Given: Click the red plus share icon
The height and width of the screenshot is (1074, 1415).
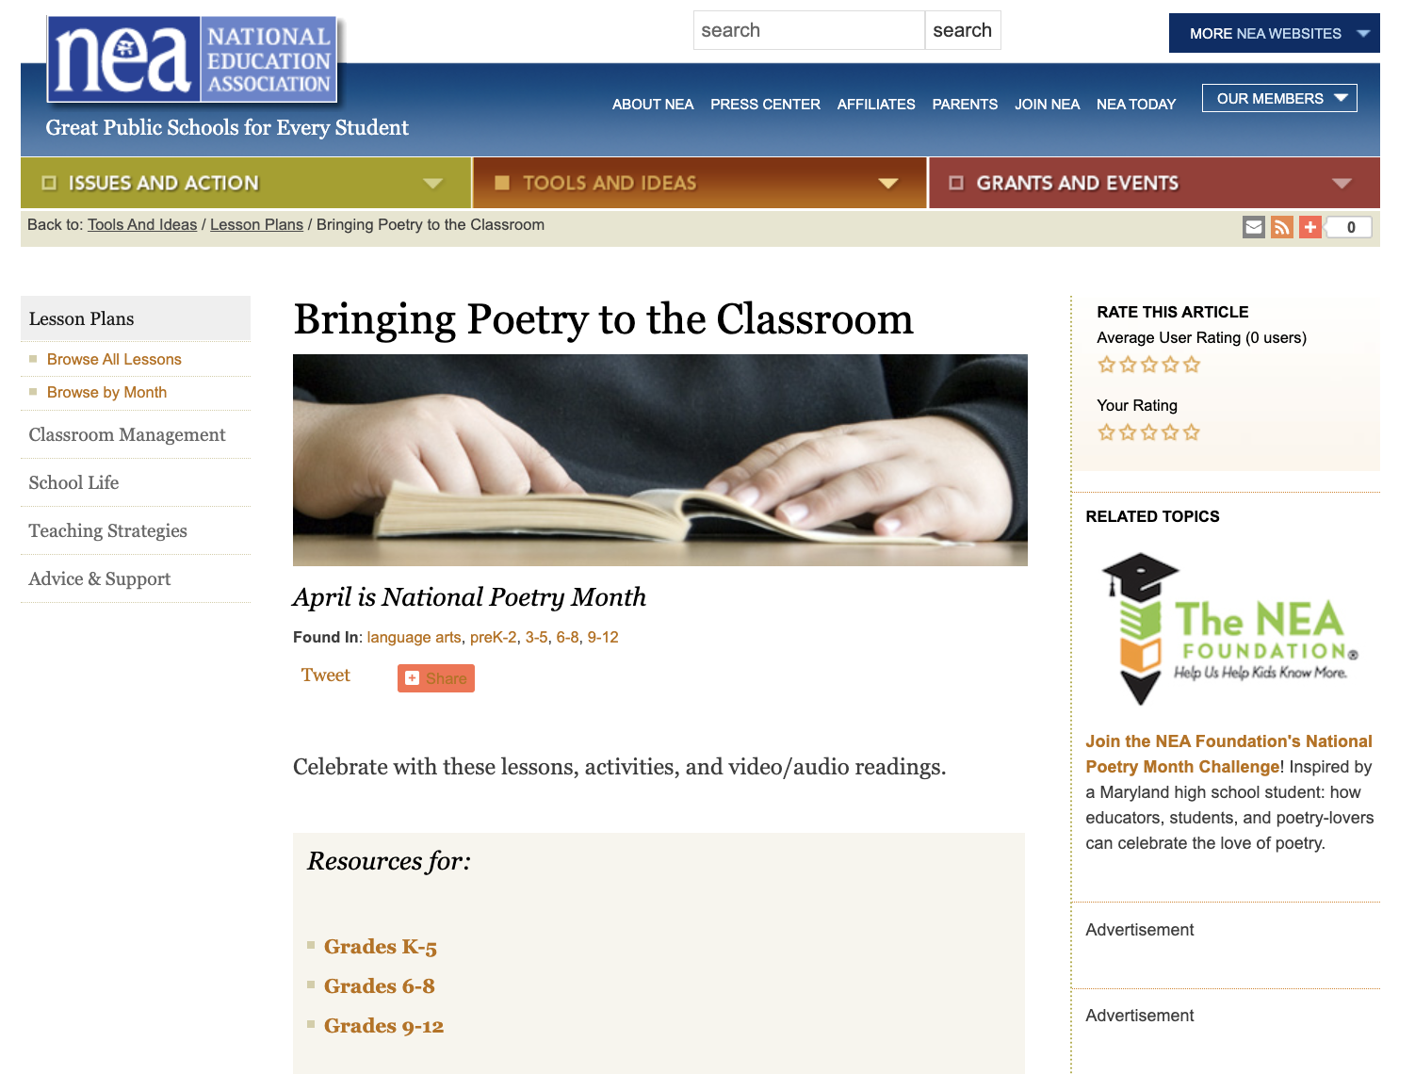Looking at the screenshot, I should click(1309, 226).
